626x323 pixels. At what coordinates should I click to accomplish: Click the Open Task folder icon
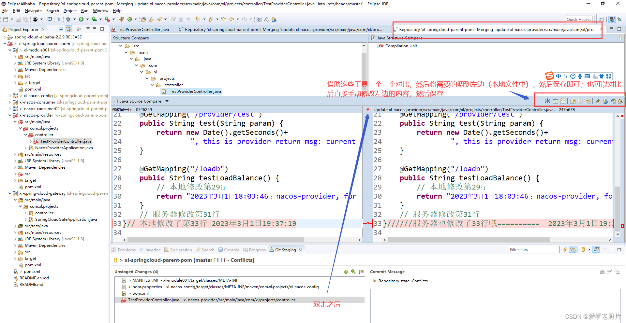coord(151,19)
